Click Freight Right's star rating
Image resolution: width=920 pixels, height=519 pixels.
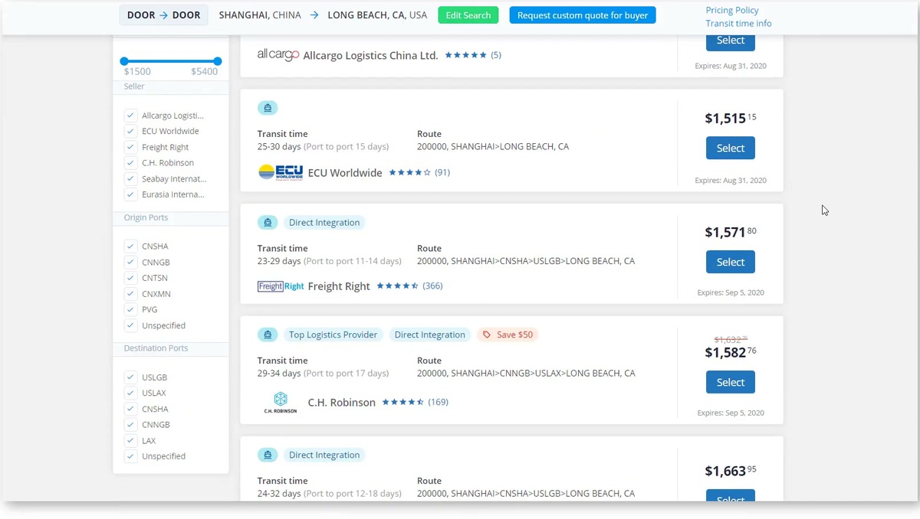[397, 286]
